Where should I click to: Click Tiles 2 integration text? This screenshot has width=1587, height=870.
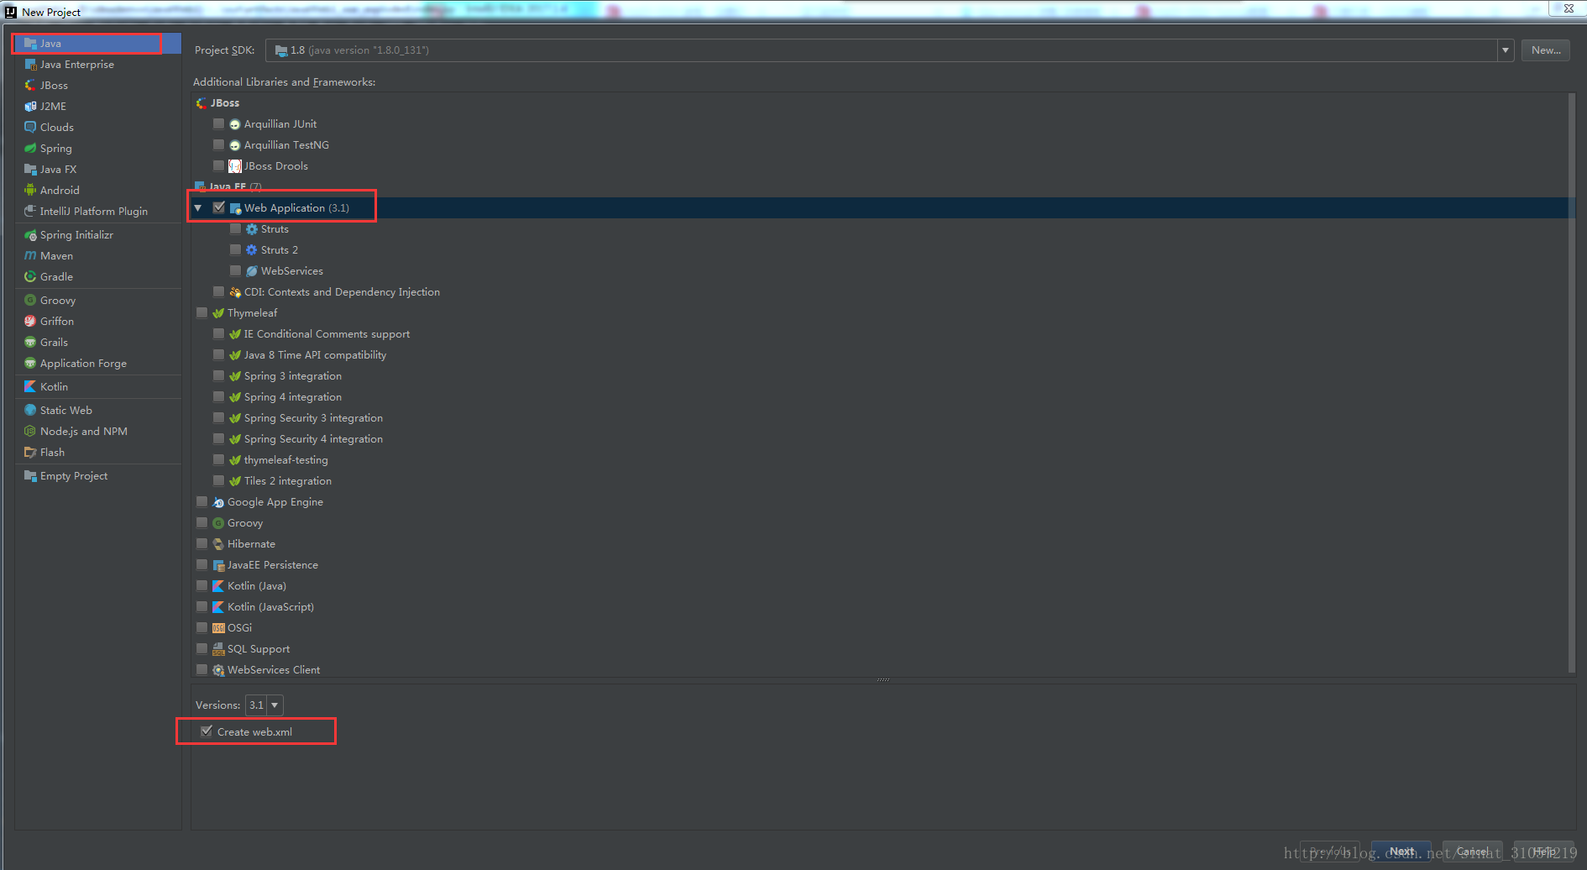pyautogui.click(x=288, y=480)
